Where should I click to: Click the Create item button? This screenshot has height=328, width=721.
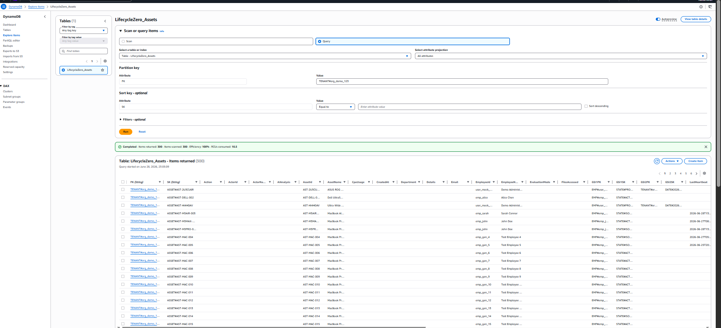point(695,161)
